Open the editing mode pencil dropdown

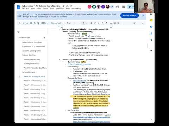135,23
